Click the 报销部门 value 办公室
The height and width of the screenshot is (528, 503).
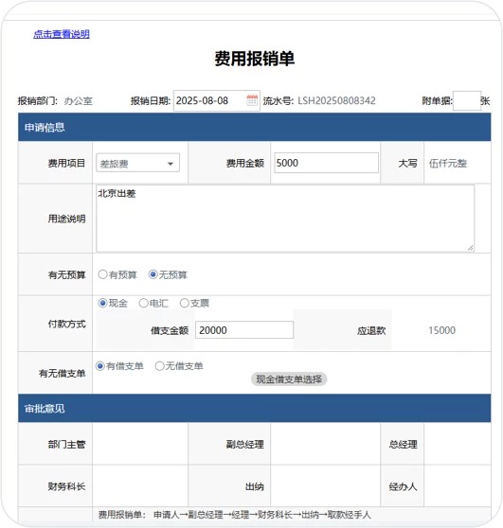tap(79, 101)
